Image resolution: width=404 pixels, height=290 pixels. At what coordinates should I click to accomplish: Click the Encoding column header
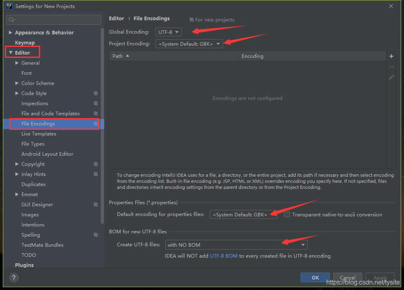point(312,56)
